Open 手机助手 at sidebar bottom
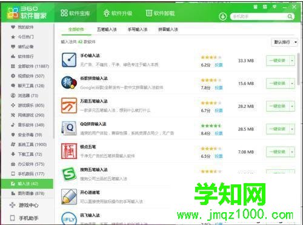Screen dimensions: 303x225 [x=24, y=218]
